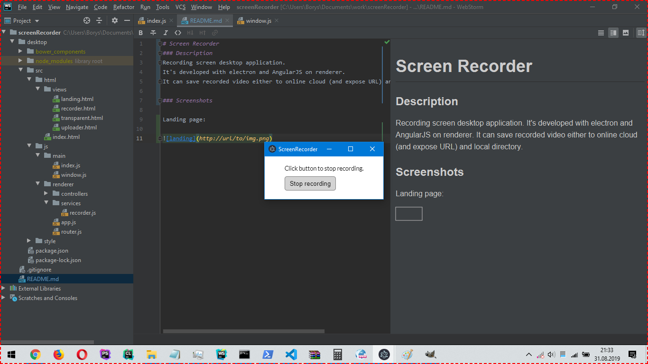Open Google Chrome from taskbar
This screenshot has width=648, height=364.
tap(35, 355)
